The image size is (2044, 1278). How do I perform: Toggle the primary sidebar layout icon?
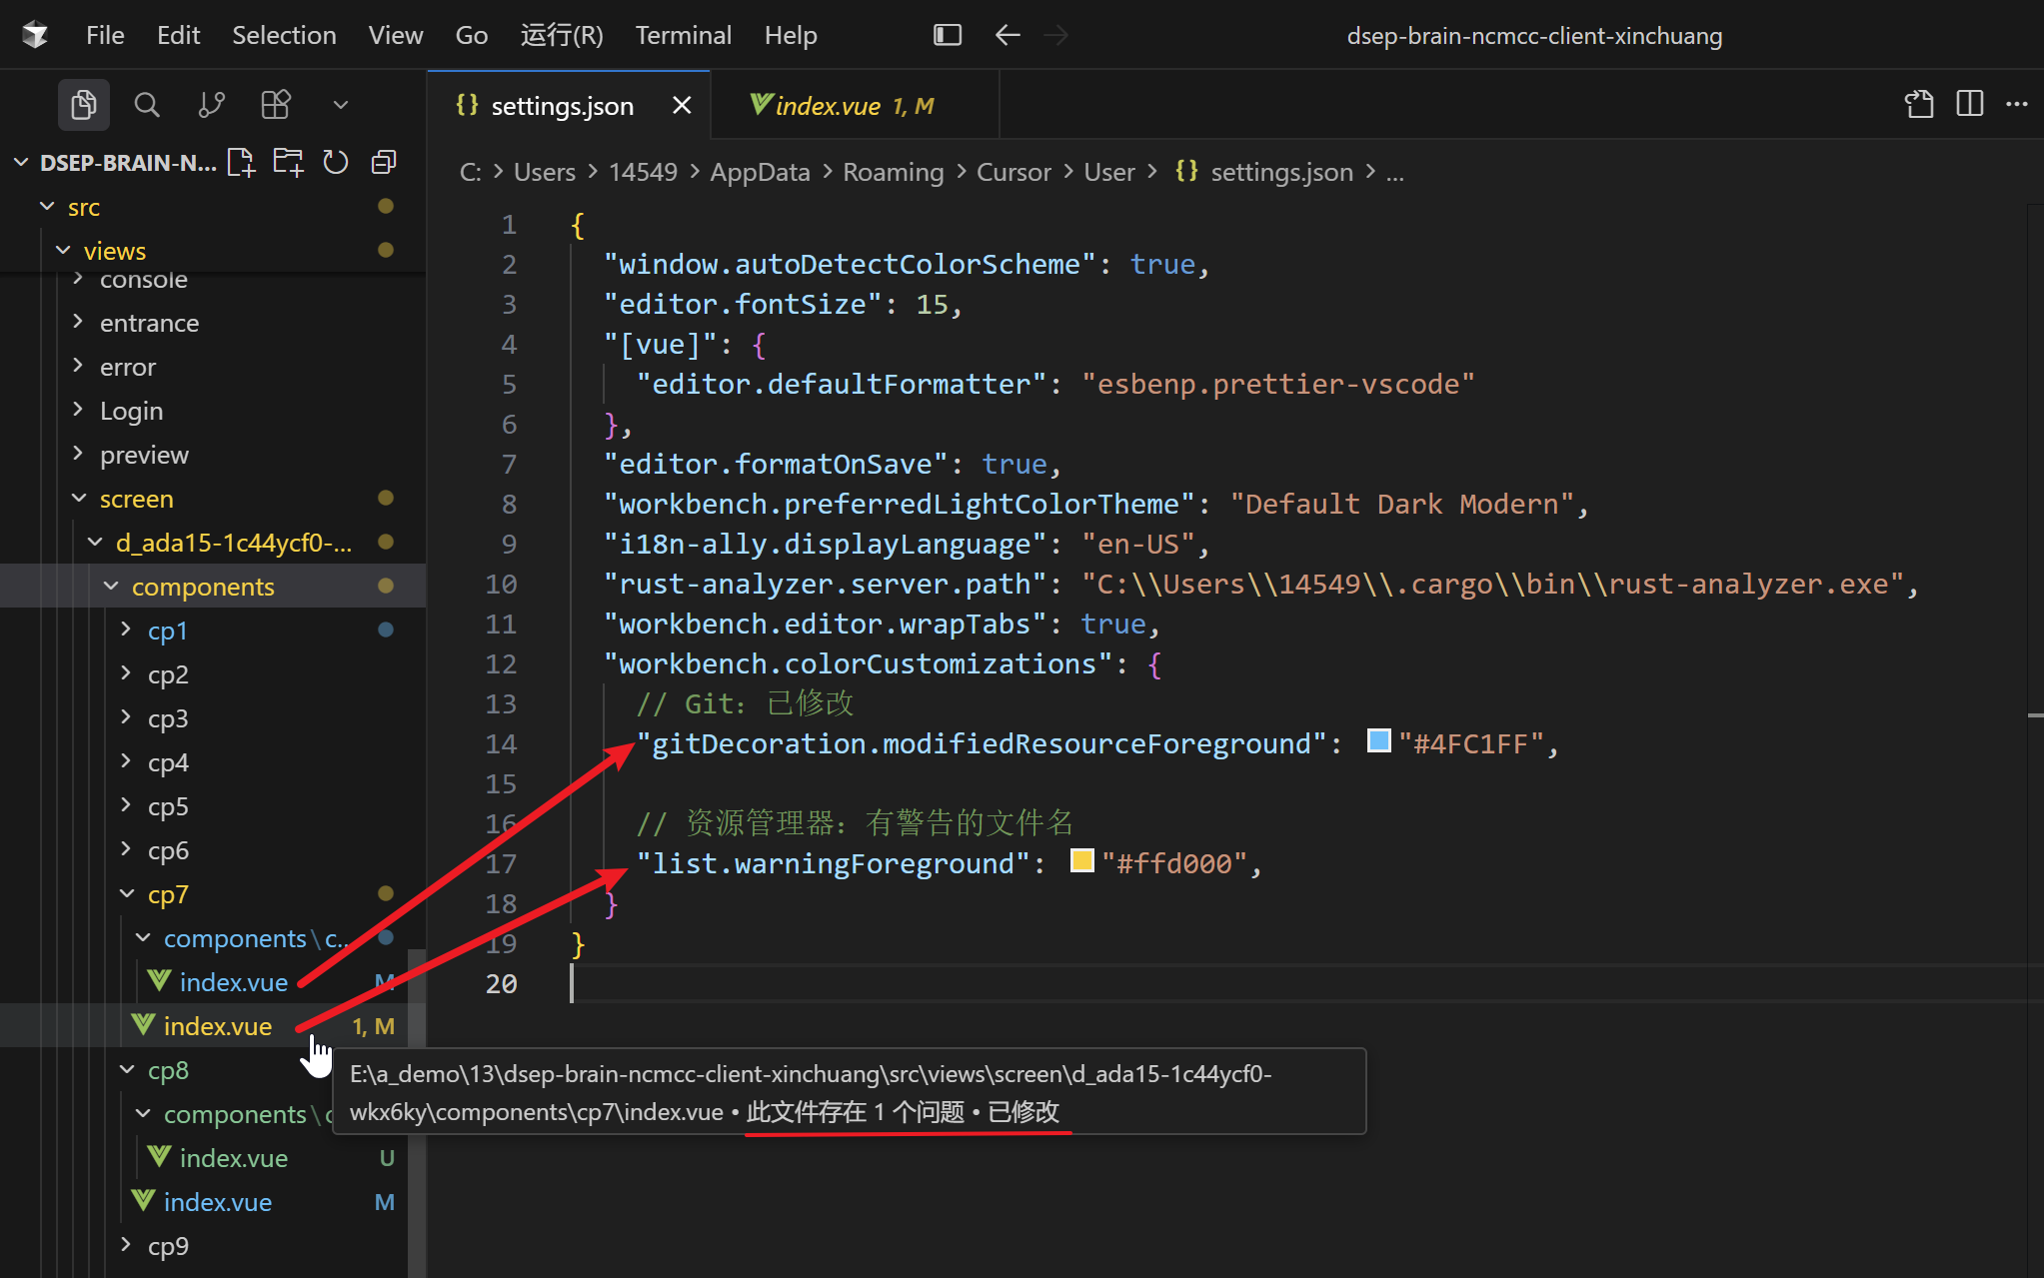click(948, 35)
